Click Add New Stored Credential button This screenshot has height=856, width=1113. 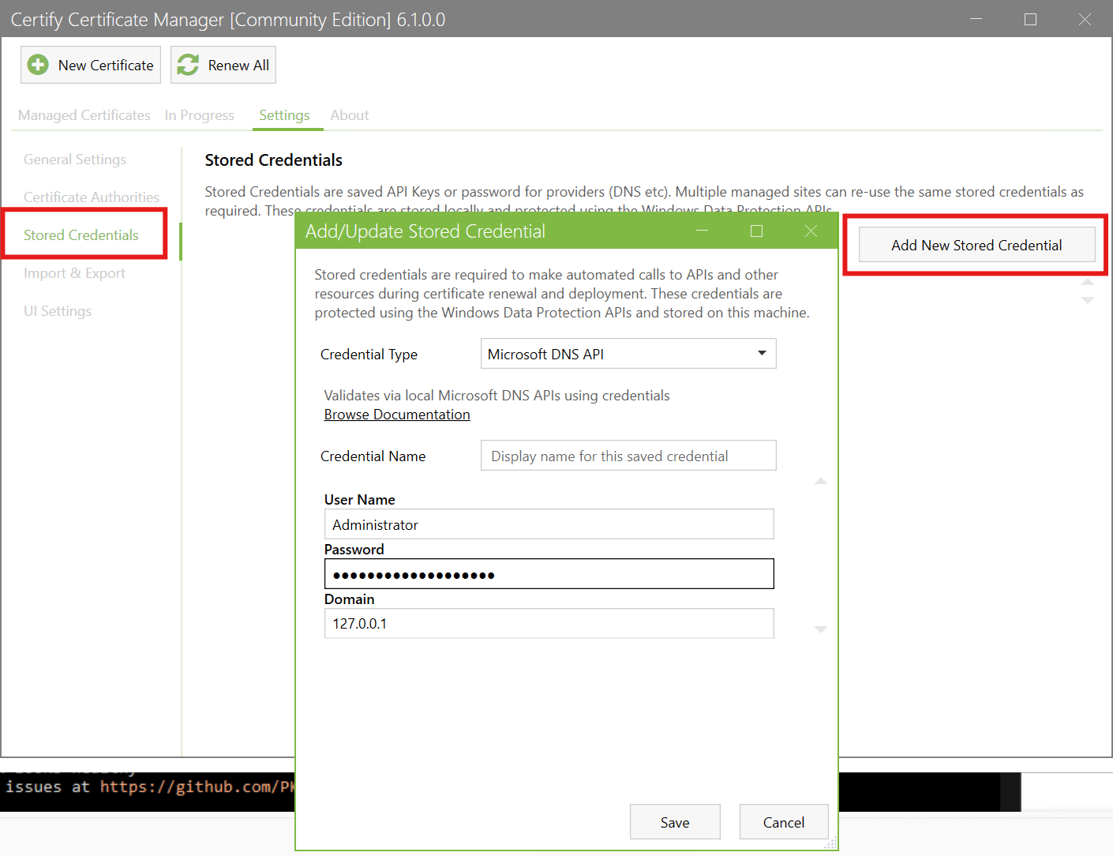976,245
